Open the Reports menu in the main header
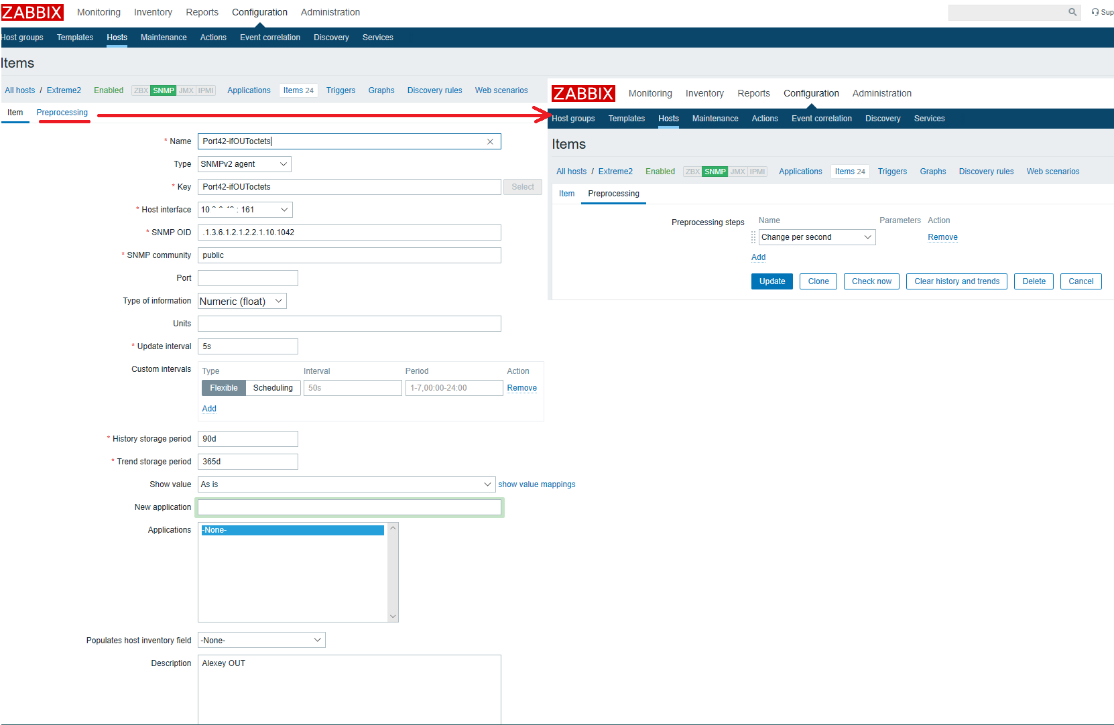1114x725 pixels. [x=202, y=12]
